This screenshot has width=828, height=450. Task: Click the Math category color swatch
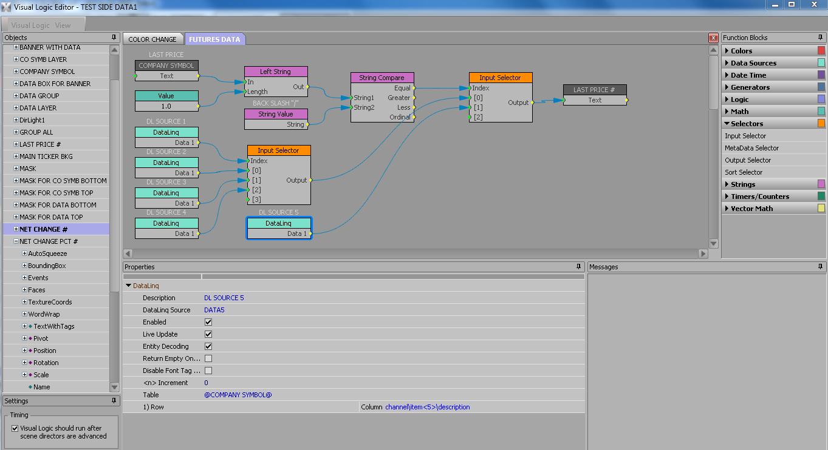click(x=821, y=112)
